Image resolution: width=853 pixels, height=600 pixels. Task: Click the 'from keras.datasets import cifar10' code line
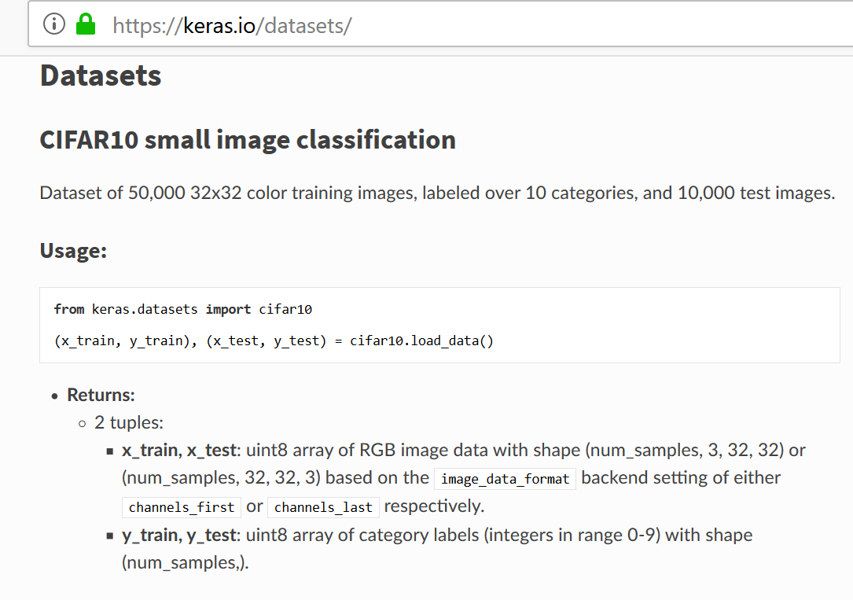(182, 310)
